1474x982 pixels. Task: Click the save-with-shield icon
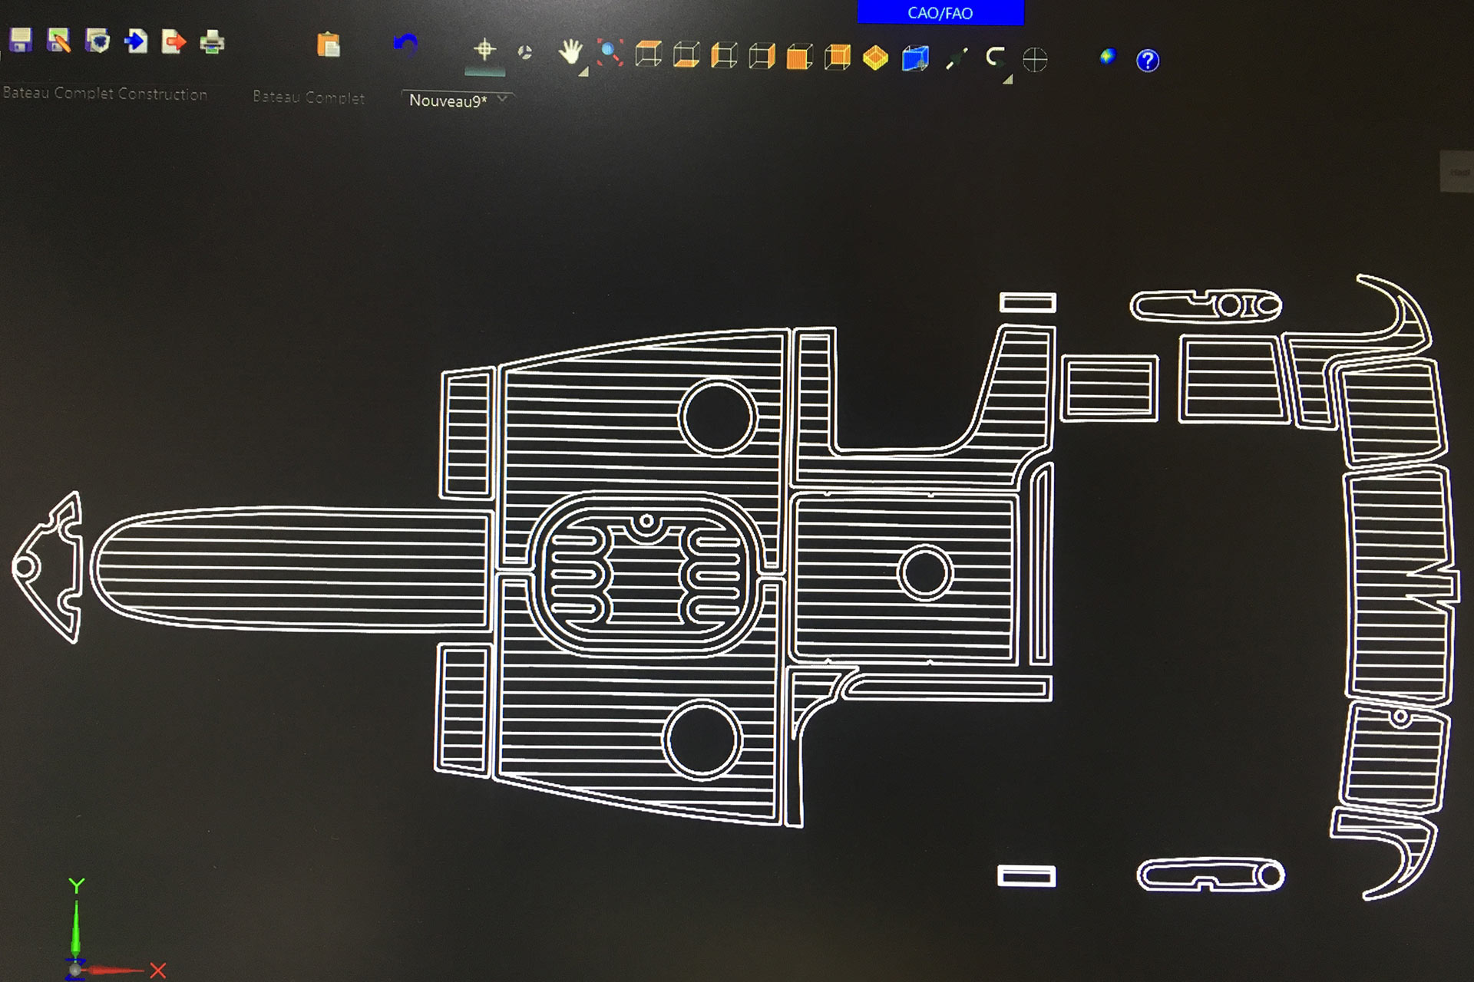pyautogui.click(x=97, y=41)
